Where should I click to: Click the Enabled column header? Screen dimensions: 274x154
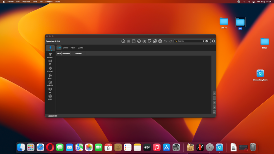click(78, 53)
